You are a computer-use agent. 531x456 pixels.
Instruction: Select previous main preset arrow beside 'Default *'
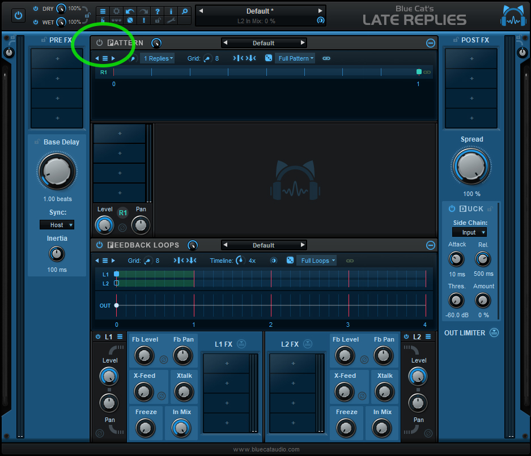(201, 11)
